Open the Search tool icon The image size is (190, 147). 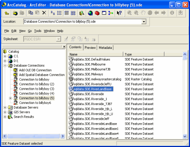click(x=81, y=13)
